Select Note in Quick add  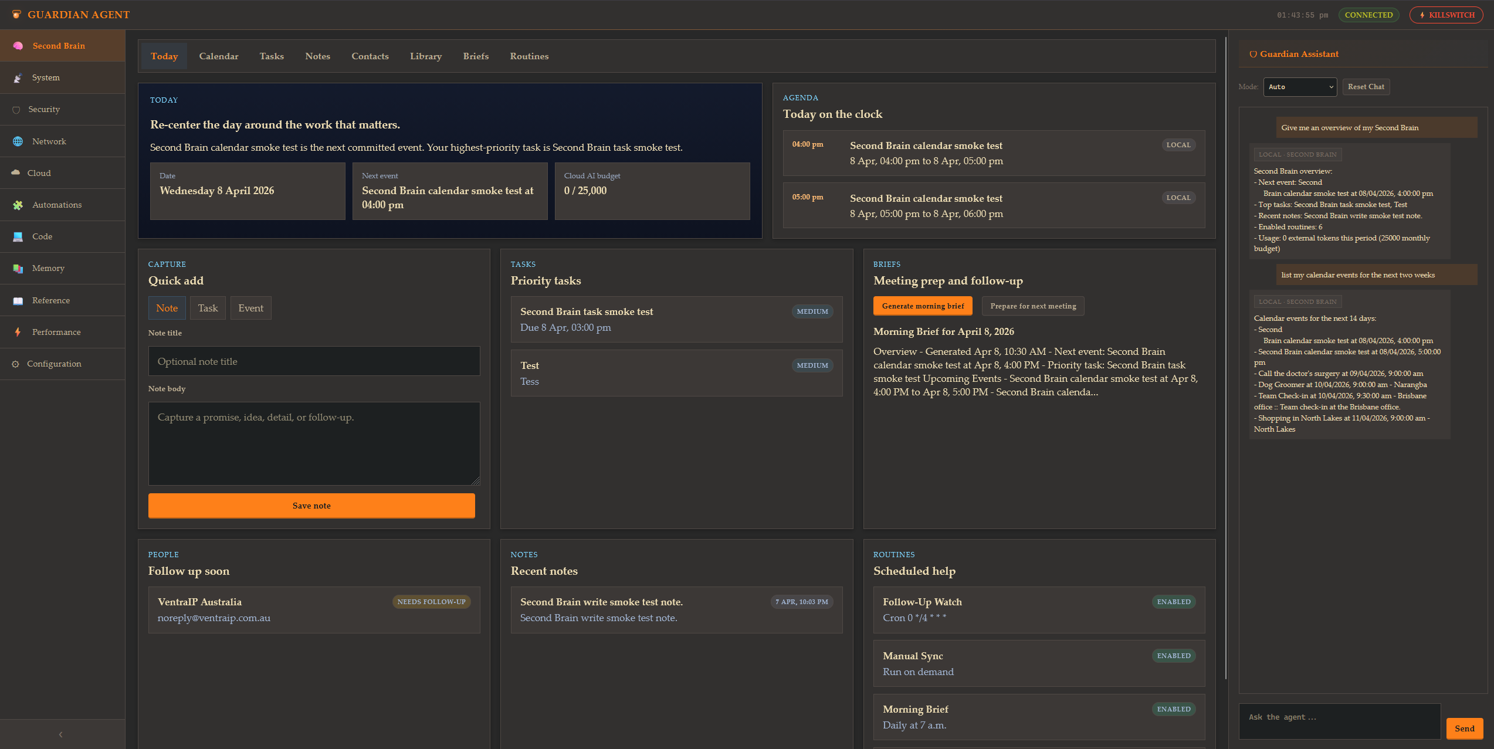coord(167,308)
